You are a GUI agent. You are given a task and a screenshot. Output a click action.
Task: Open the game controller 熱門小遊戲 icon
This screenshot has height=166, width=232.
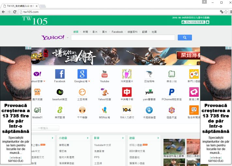(x=194, y=74)
